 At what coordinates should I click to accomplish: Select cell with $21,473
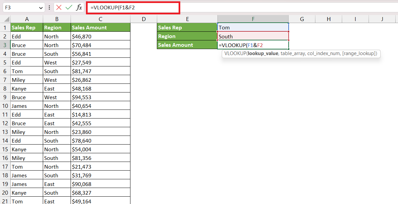101,167
